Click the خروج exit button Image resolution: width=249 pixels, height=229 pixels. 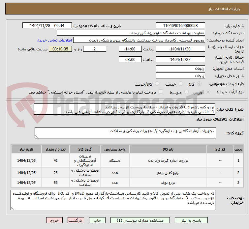pos(54,220)
